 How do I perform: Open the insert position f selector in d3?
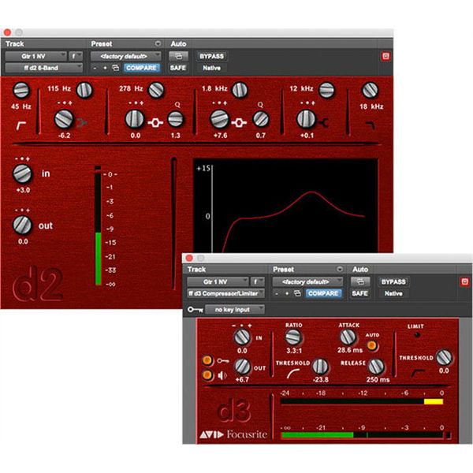(x=258, y=281)
